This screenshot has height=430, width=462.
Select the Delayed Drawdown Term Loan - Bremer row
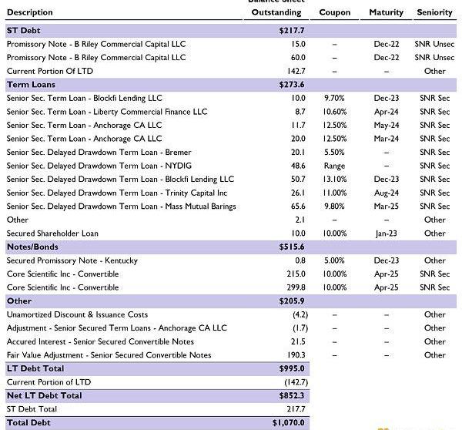[x=99, y=152]
